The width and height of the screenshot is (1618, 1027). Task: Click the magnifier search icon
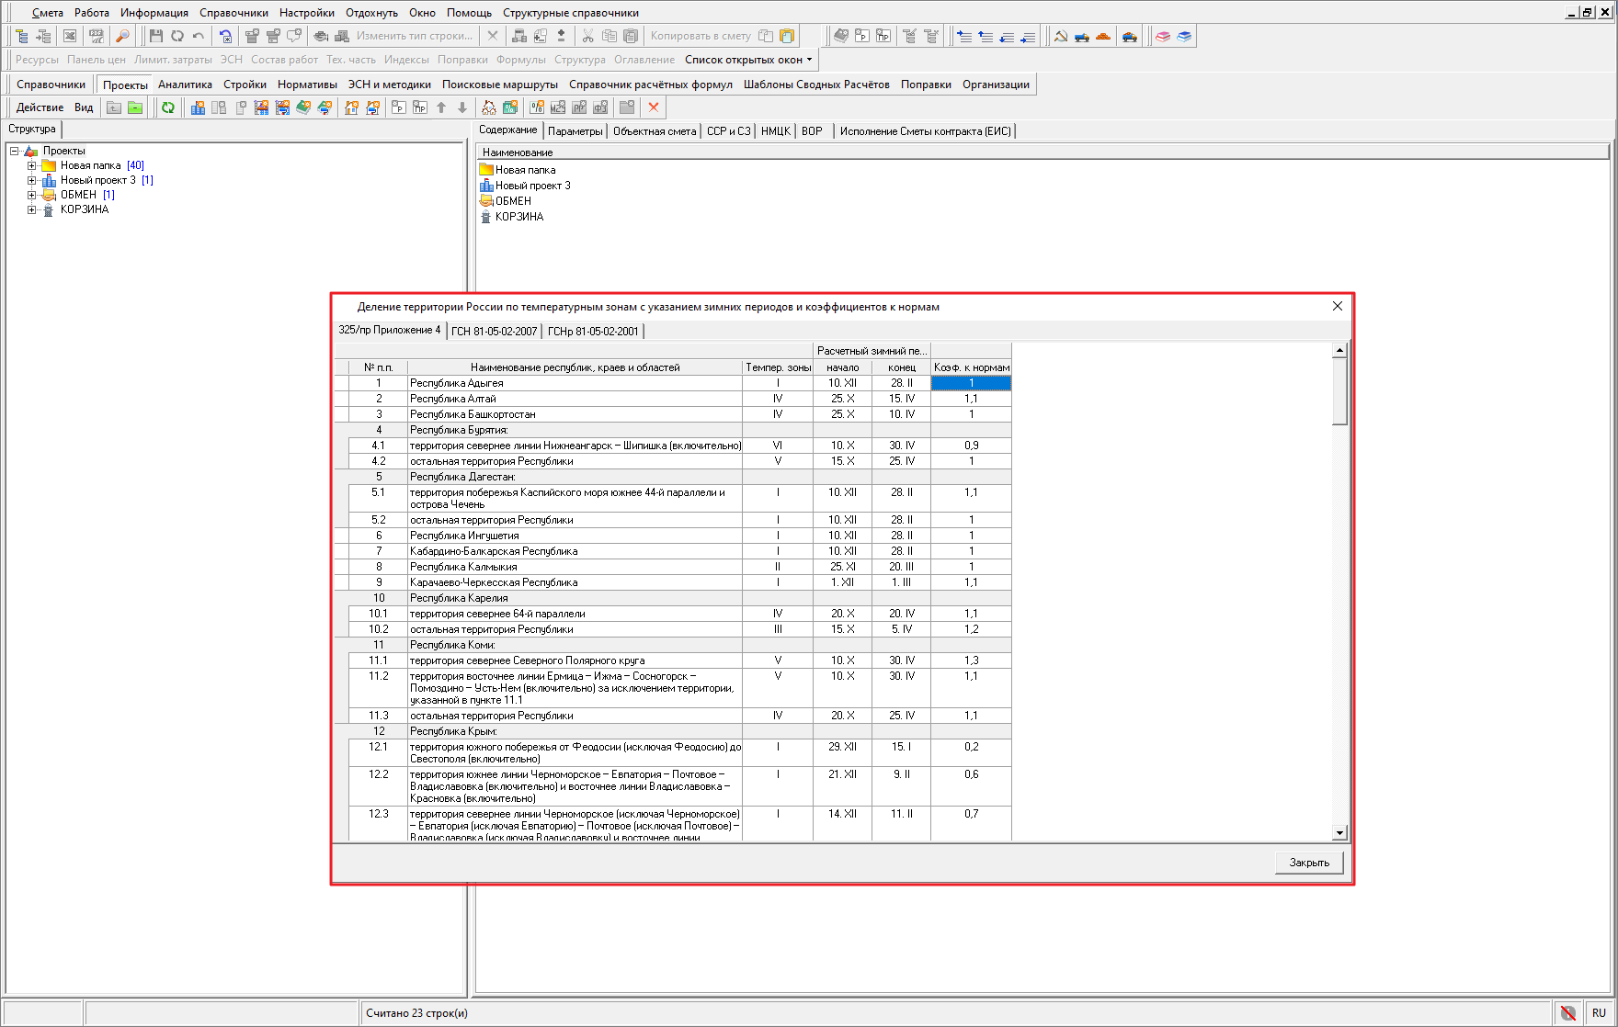click(x=122, y=36)
